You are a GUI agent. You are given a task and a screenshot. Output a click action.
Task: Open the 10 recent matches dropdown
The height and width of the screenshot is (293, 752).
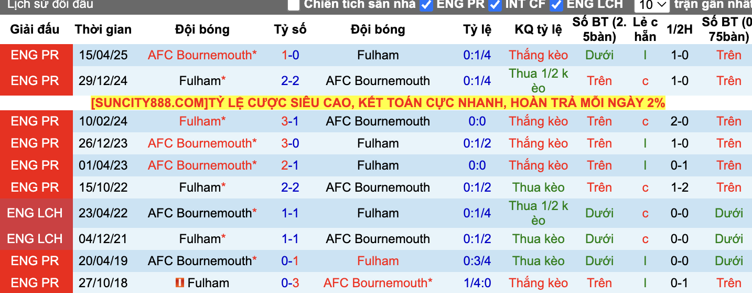(x=652, y=5)
